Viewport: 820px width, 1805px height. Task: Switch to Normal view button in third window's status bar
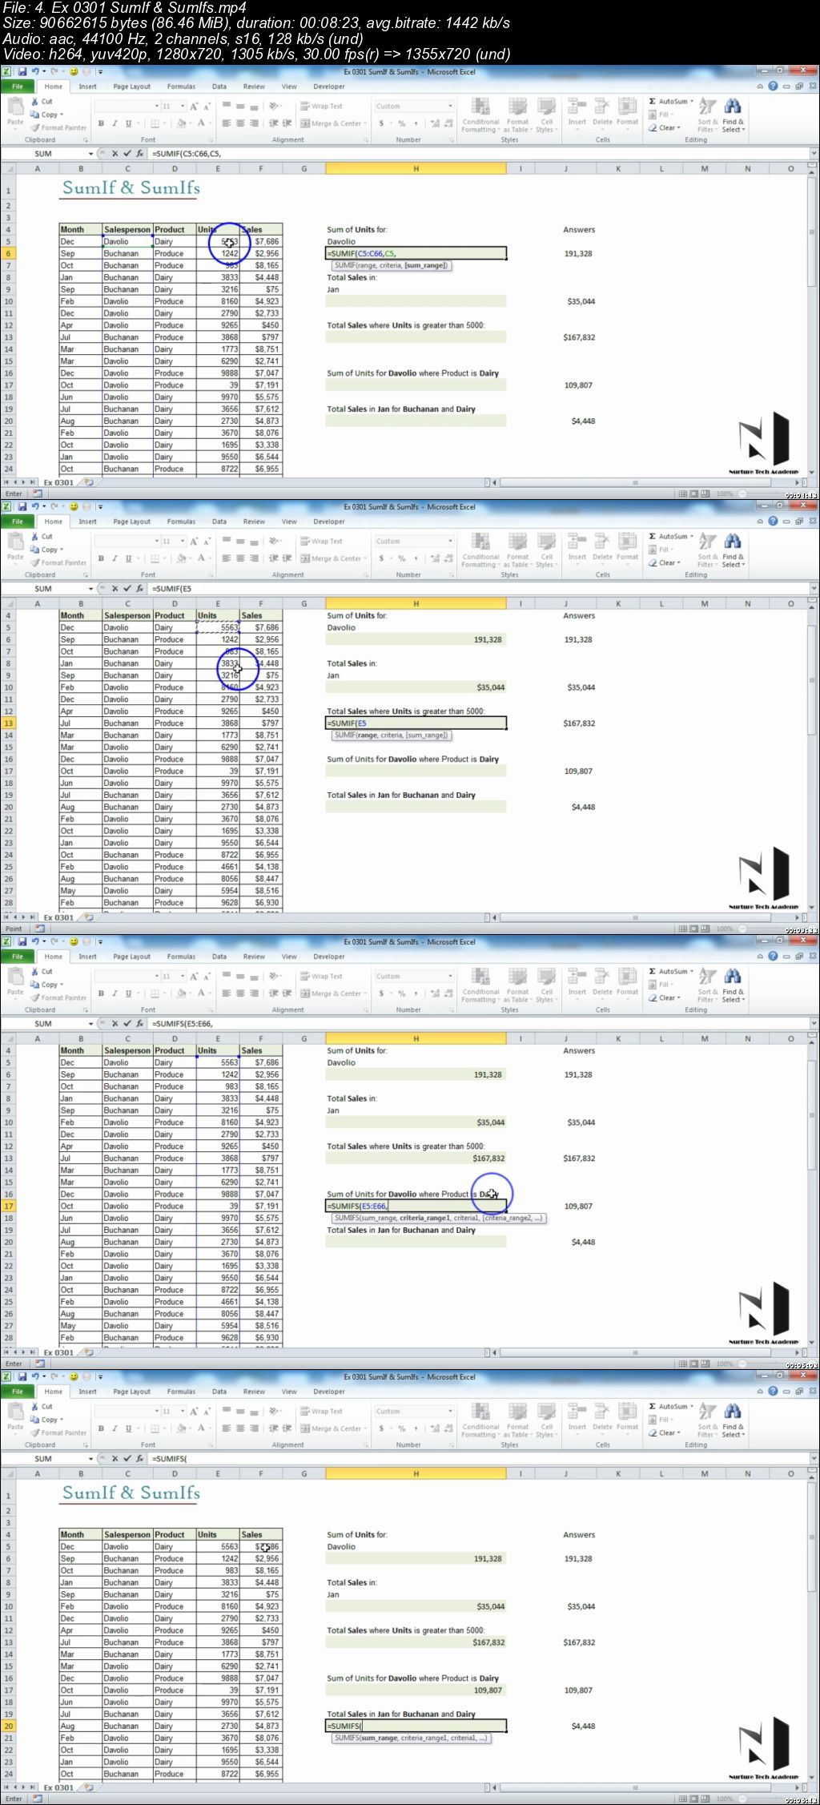click(682, 1364)
